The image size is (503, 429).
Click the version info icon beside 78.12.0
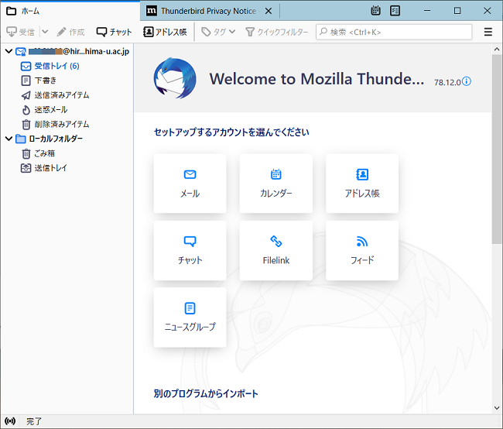point(467,81)
